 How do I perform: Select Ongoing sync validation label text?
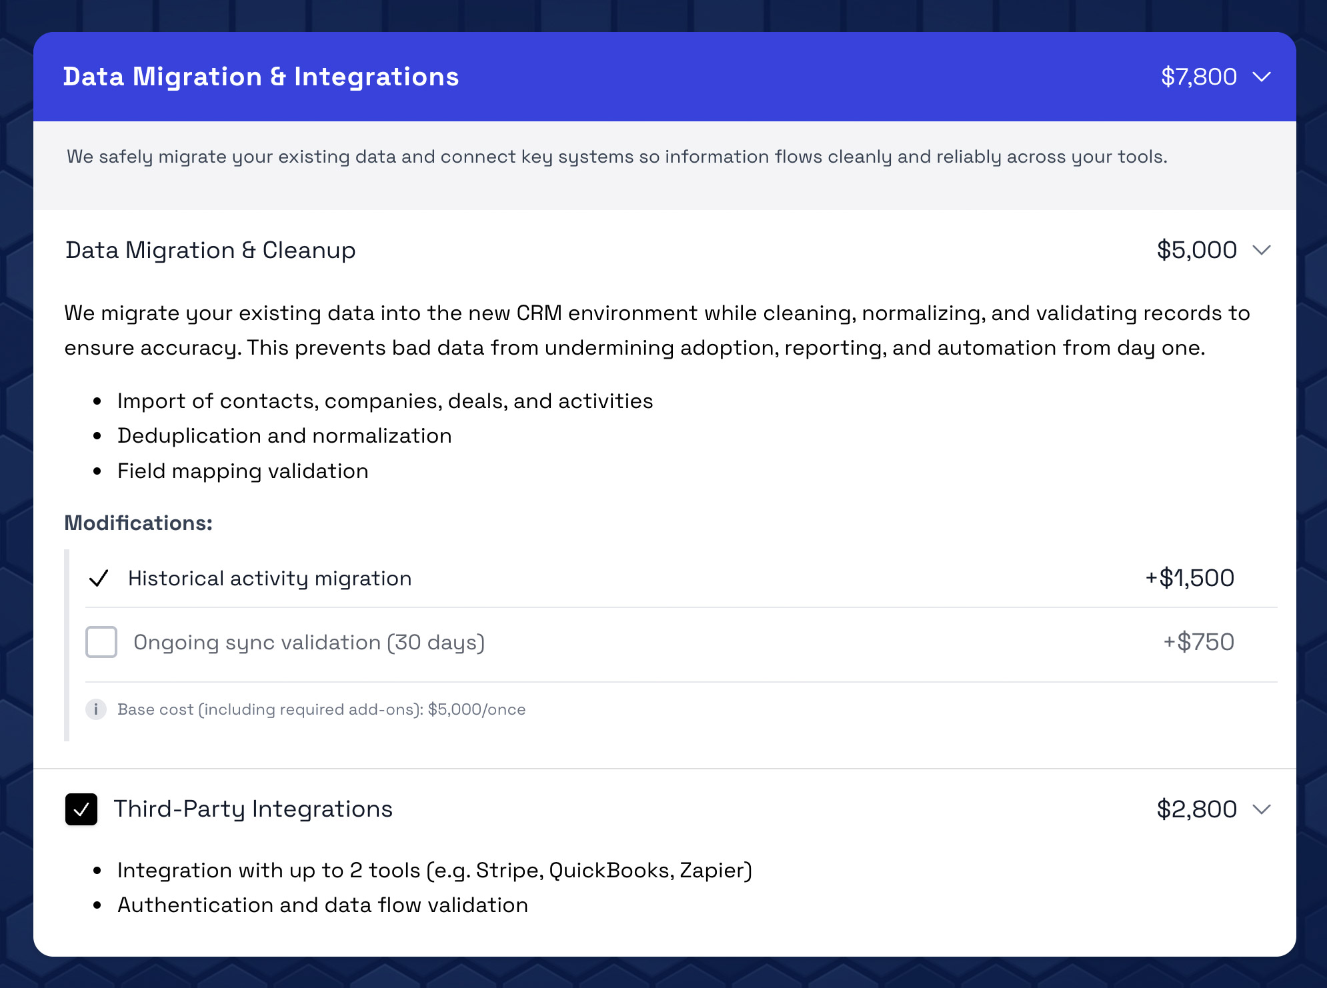pos(309,642)
